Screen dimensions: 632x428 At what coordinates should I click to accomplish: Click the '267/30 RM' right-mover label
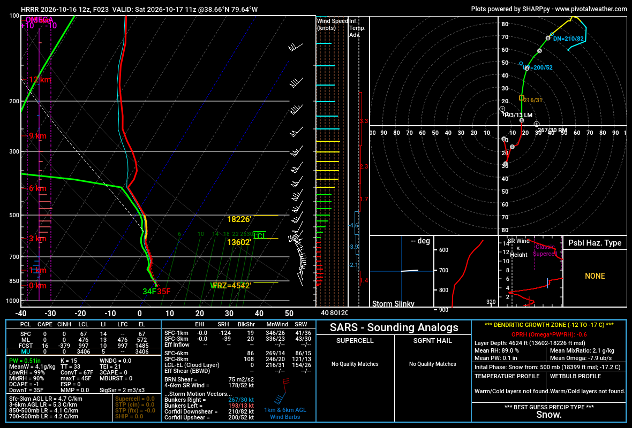tap(552, 131)
